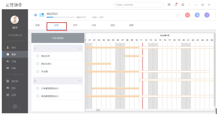Open notifications bell icon
The image size is (217, 114).
[176, 5]
